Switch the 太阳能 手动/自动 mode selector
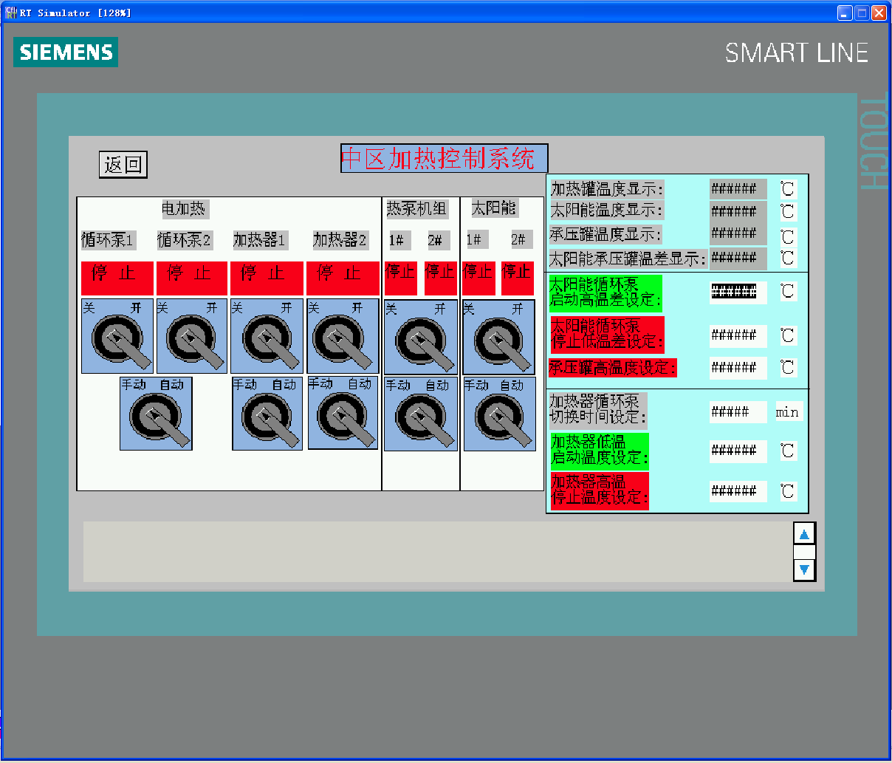The height and width of the screenshot is (763, 892). click(499, 414)
